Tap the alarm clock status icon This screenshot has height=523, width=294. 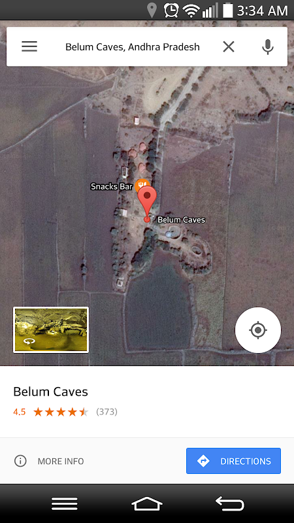171,10
